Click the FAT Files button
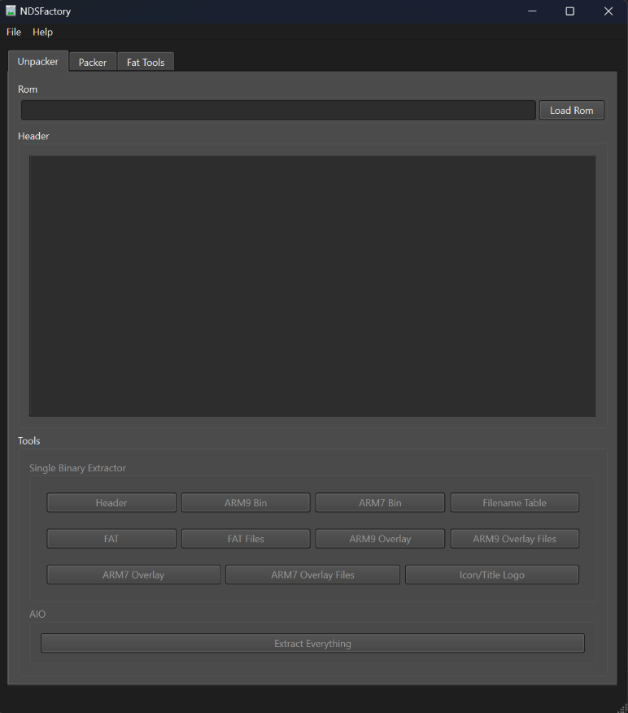The image size is (628, 713). click(246, 539)
